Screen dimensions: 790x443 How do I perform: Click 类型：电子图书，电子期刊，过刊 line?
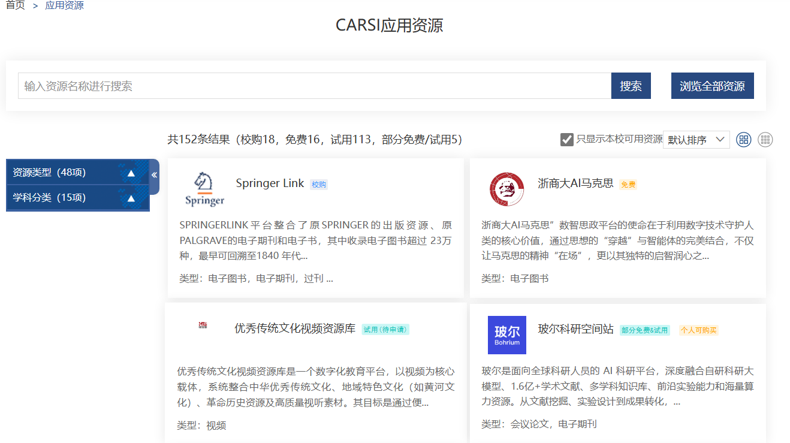pos(256,278)
